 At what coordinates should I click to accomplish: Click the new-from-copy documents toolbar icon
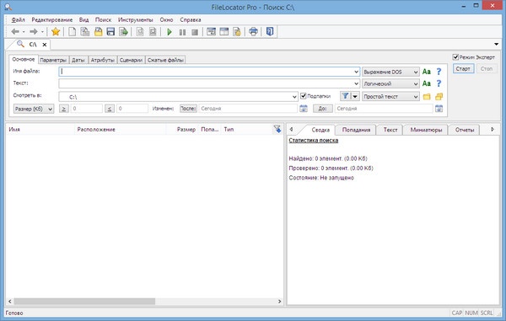click(85, 31)
